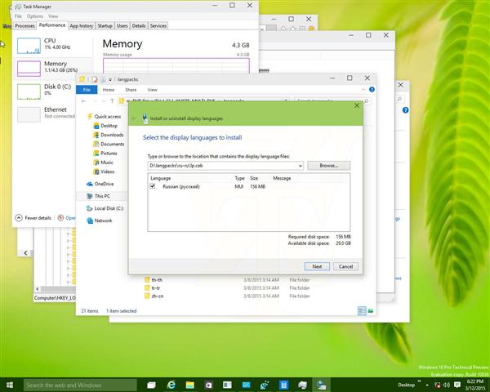
Task: Open the zh-cn folder
Action: click(x=158, y=296)
